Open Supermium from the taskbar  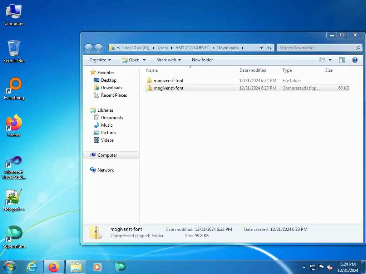[120, 267]
